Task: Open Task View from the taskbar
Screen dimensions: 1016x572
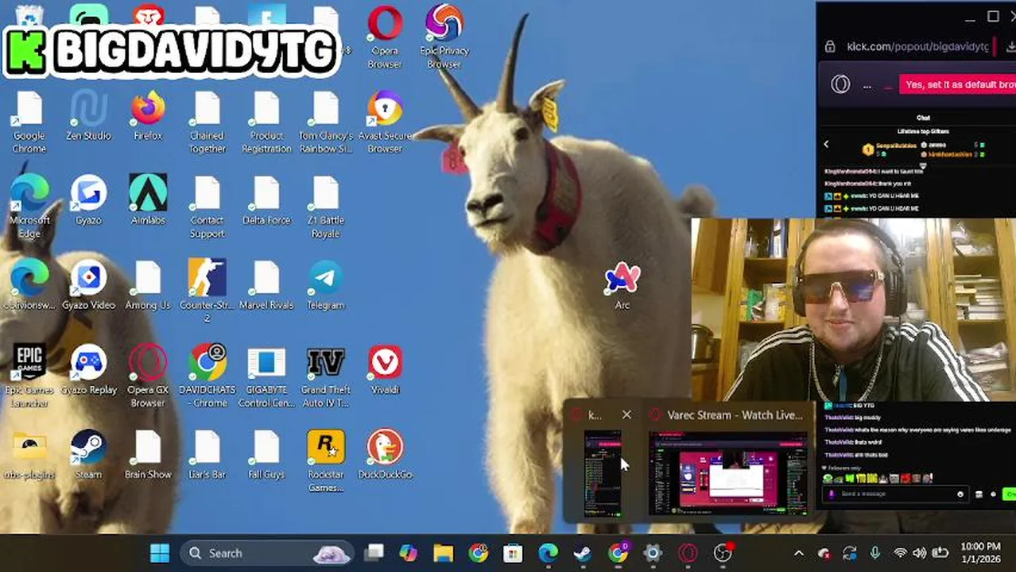Action: click(374, 553)
